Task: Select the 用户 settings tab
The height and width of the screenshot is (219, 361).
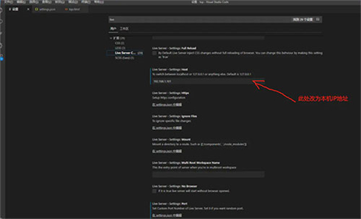Action: coord(113,28)
